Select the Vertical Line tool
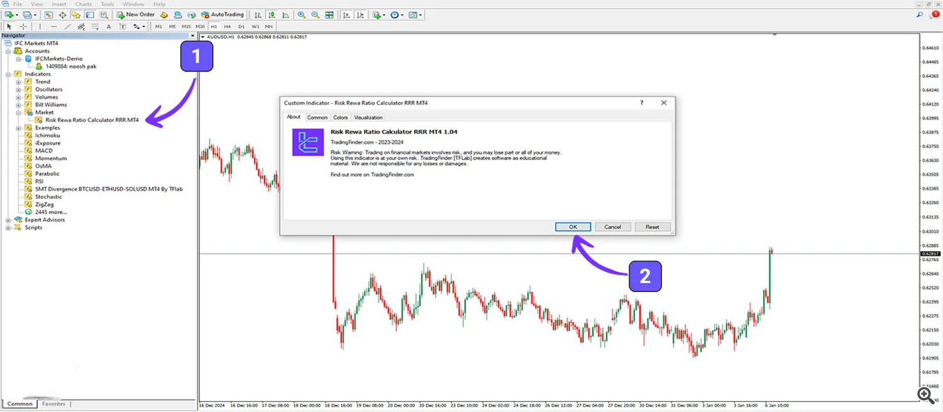 point(40,26)
